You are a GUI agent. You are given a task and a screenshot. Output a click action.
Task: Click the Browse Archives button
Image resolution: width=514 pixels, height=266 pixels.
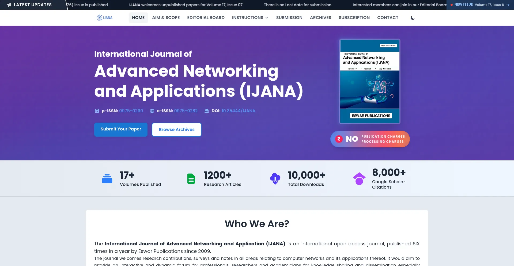pos(177,130)
